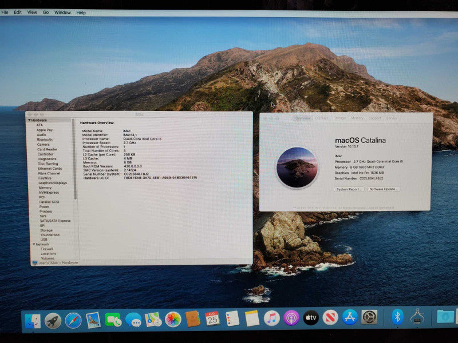
Task: Open the View menu
Action: tap(32, 12)
